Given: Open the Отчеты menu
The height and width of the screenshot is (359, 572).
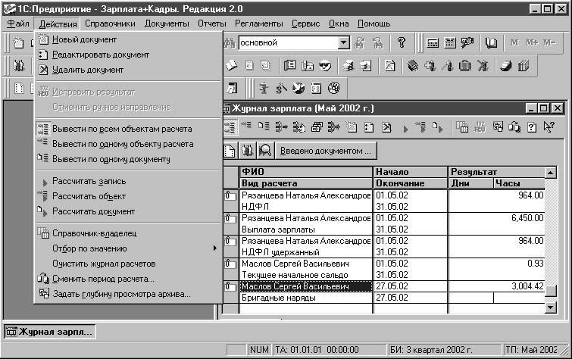Looking at the screenshot, I should pos(212,23).
